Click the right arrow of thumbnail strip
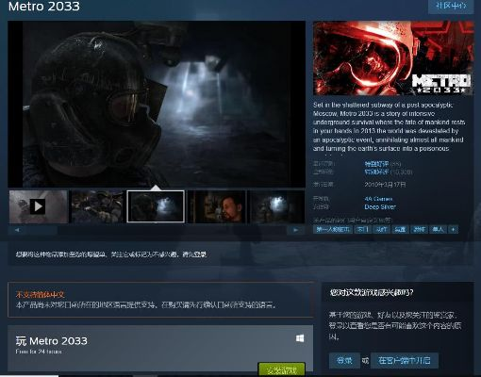The height and width of the screenshot is (377, 481). pyautogui.click(x=295, y=230)
